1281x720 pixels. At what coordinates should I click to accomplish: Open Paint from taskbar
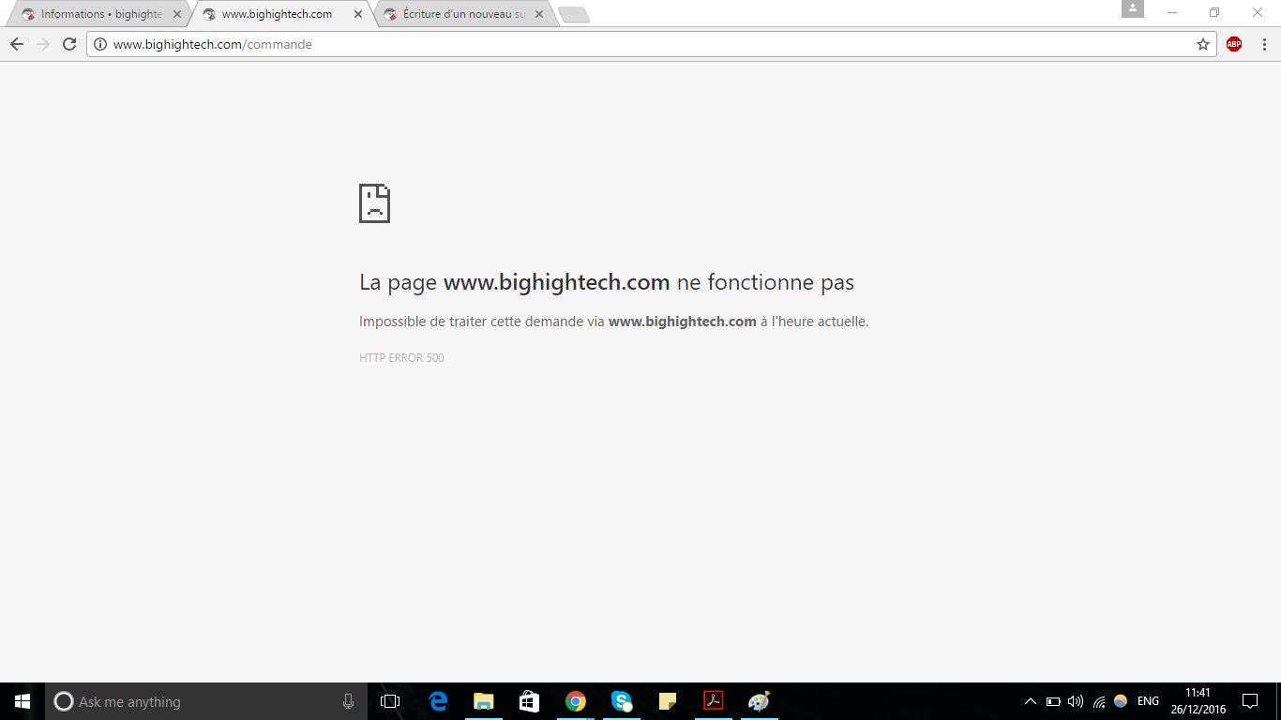pyautogui.click(x=759, y=701)
